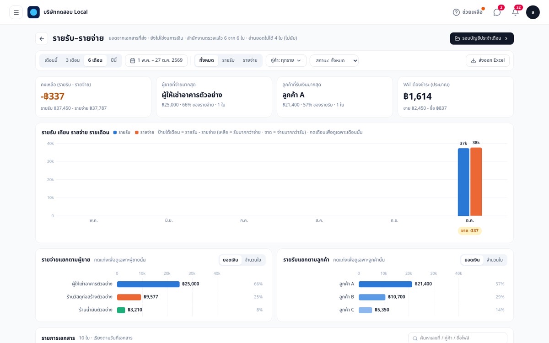Click the user avatar 'a'

pyautogui.click(x=533, y=12)
